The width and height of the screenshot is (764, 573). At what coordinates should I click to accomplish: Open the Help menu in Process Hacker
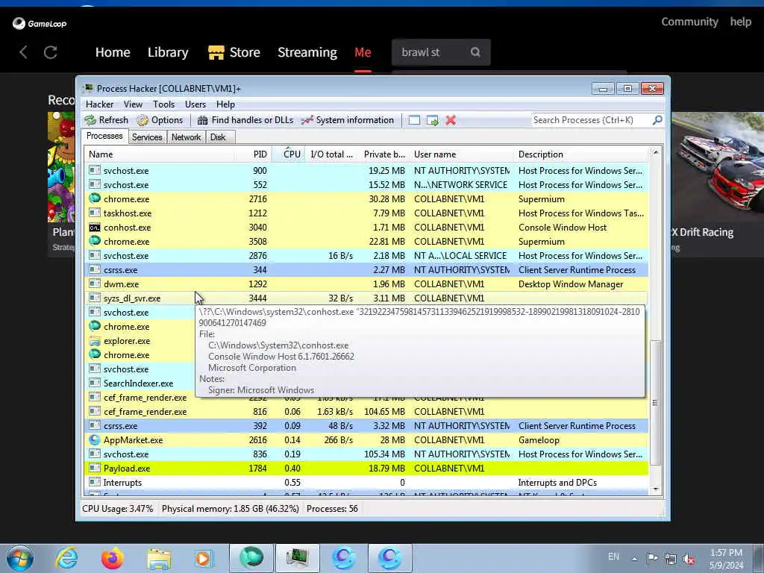225,104
